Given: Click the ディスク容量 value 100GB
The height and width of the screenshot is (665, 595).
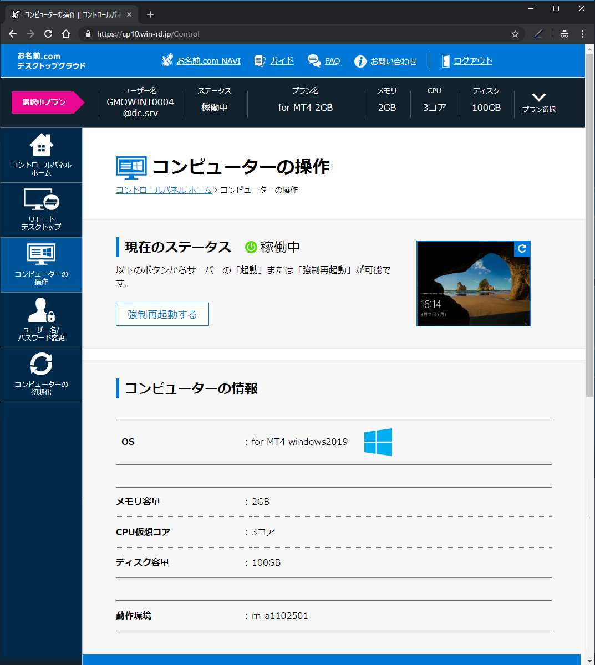Looking at the screenshot, I should [x=266, y=562].
